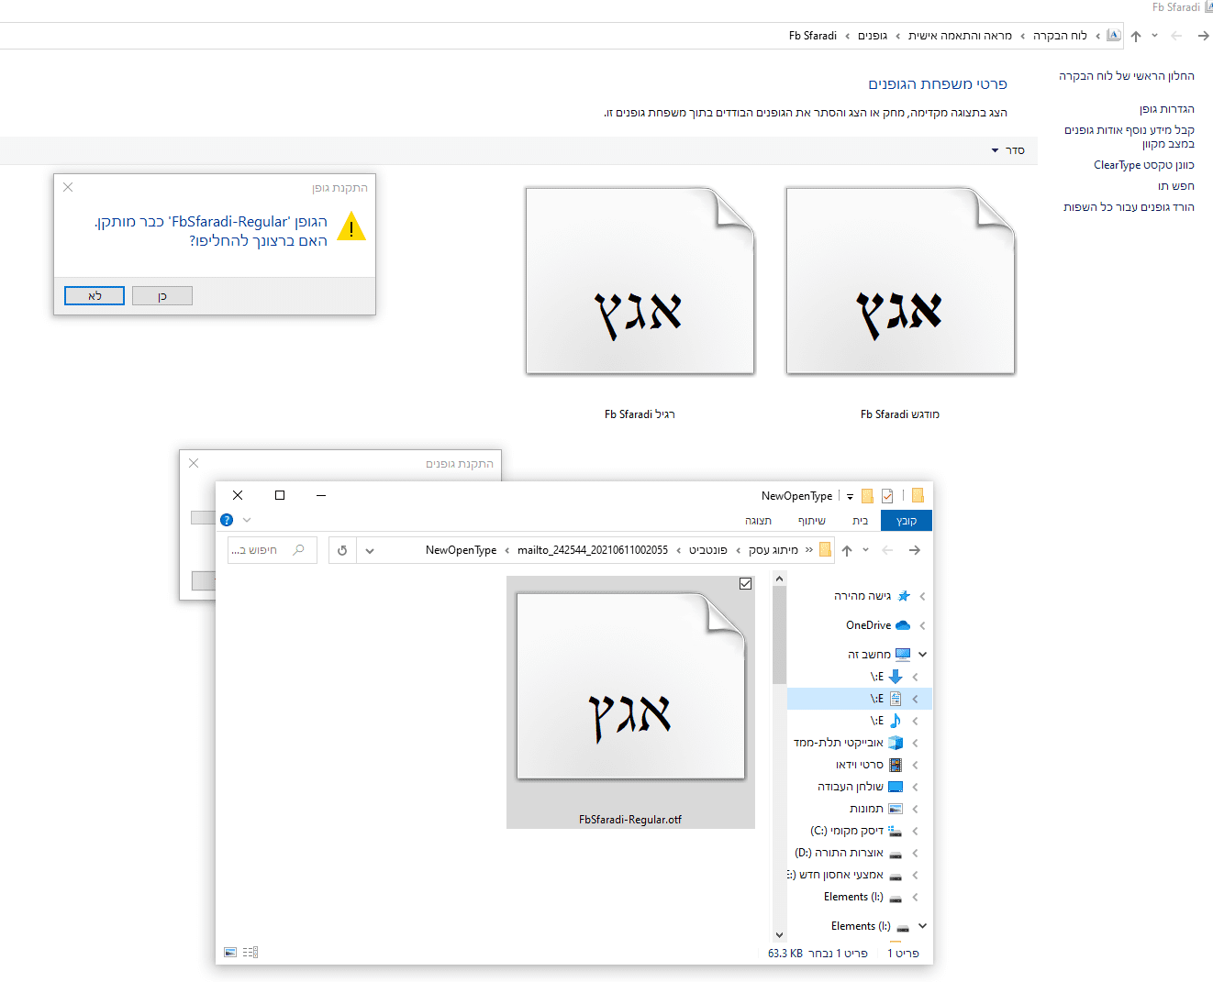1213x982 pixels.
Task: Open the הגדרות גופן link
Action: click(x=1167, y=109)
